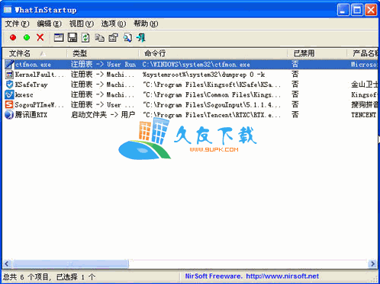Select the kxesc file name
Viewport: 380px width, 284px height.
pos(24,95)
